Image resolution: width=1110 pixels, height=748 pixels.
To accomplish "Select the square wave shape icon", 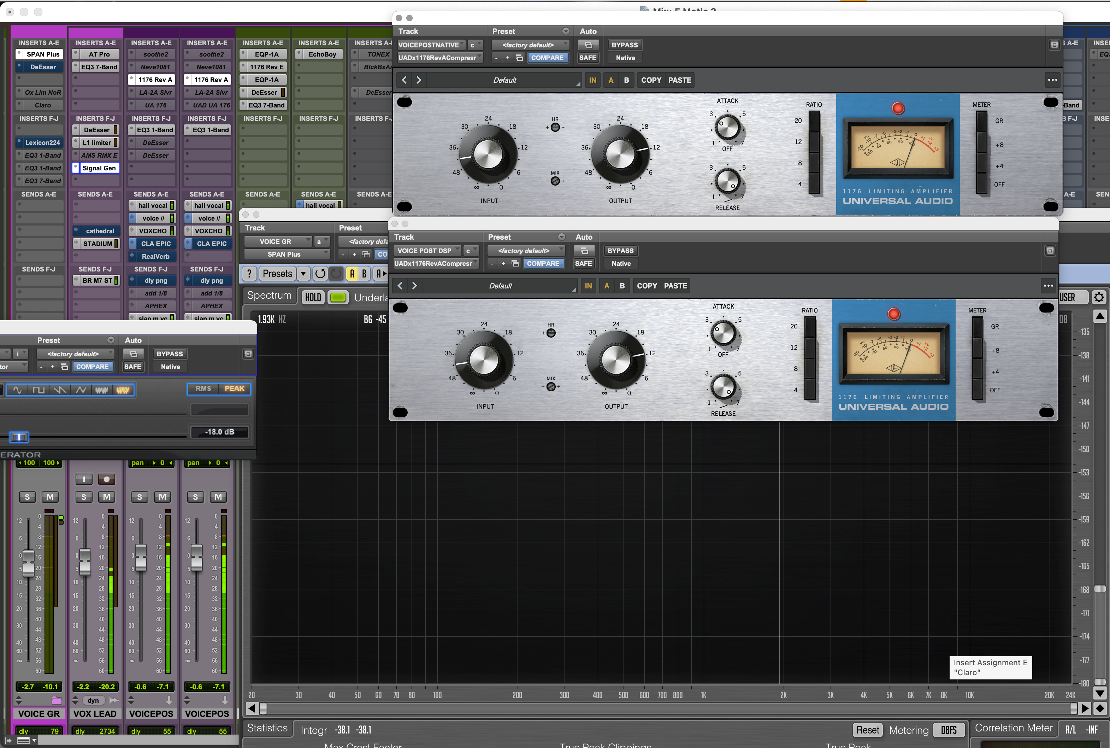I will click(39, 390).
